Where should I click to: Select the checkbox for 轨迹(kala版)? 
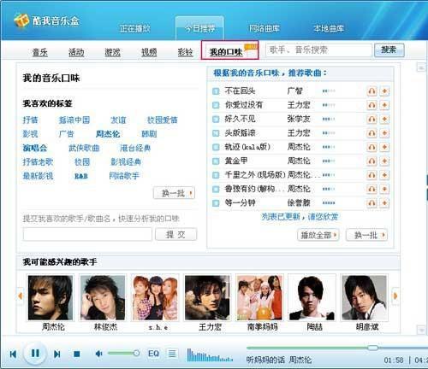point(216,147)
